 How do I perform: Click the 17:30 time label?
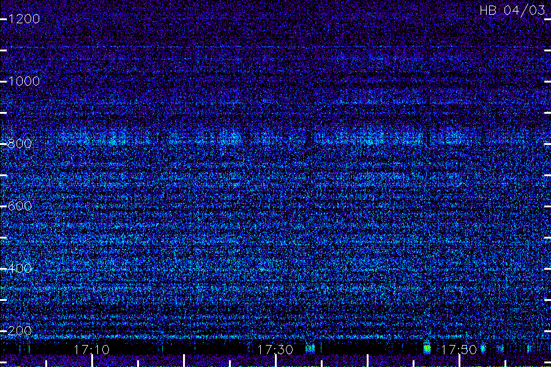[275, 350]
